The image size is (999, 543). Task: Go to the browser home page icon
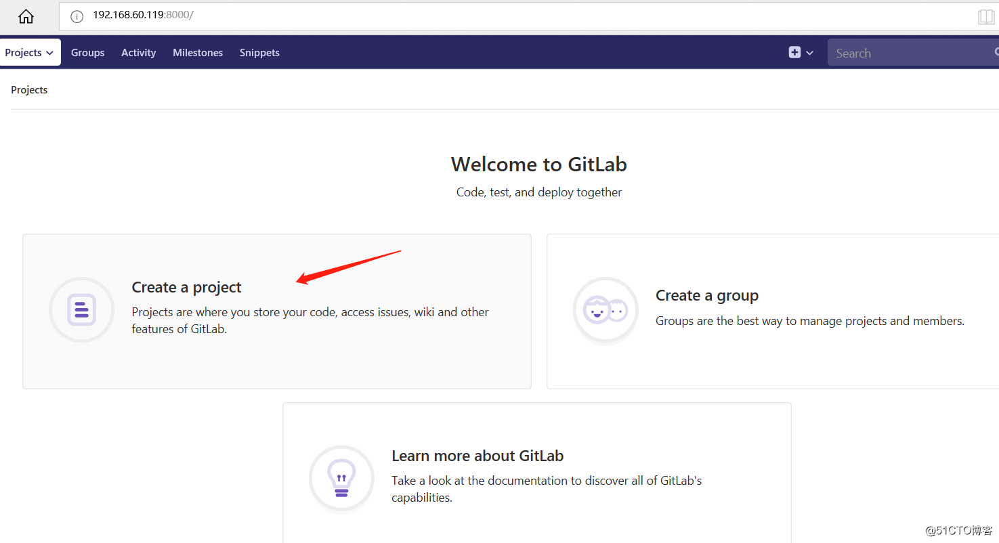[26, 16]
